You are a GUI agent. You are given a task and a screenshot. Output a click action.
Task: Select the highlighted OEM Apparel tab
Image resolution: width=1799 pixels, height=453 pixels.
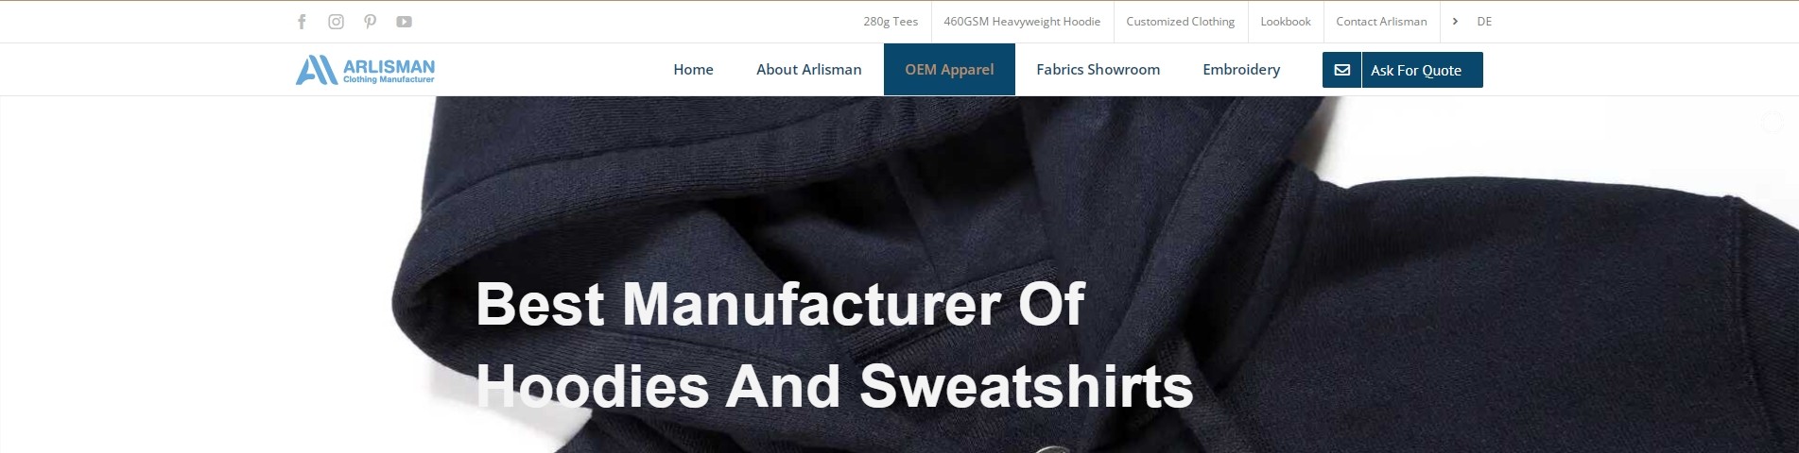pyautogui.click(x=949, y=70)
